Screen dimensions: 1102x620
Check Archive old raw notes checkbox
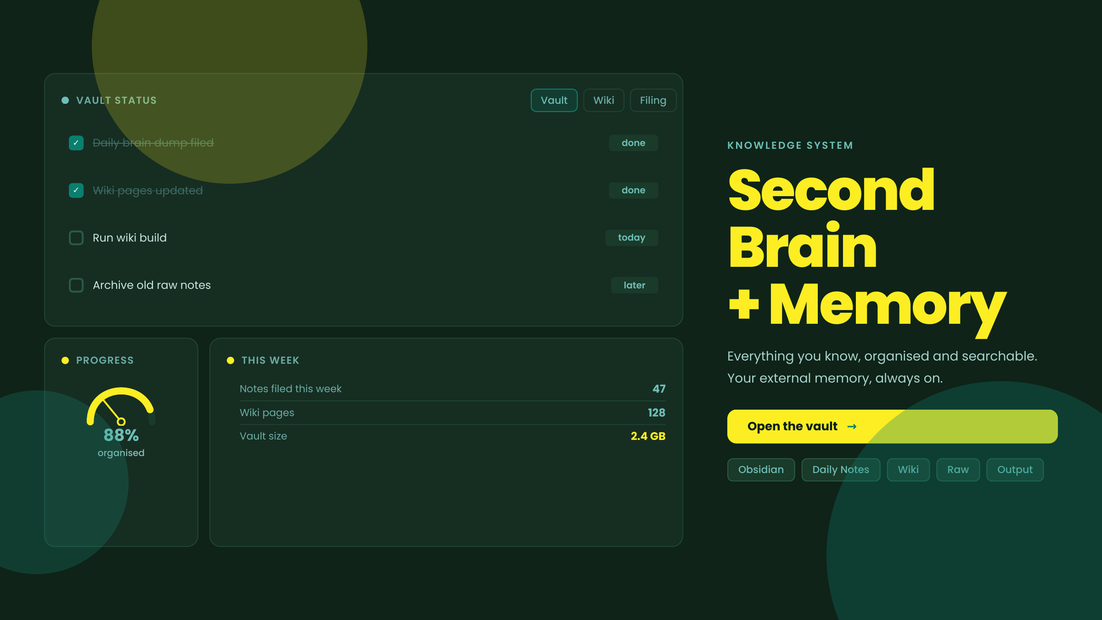pyautogui.click(x=76, y=285)
